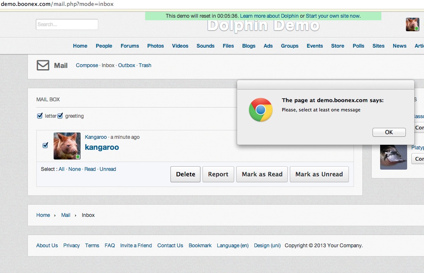Follow the Learn more about Dolphin link
This screenshot has height=273, width=424.
click(x=269, y=16)
